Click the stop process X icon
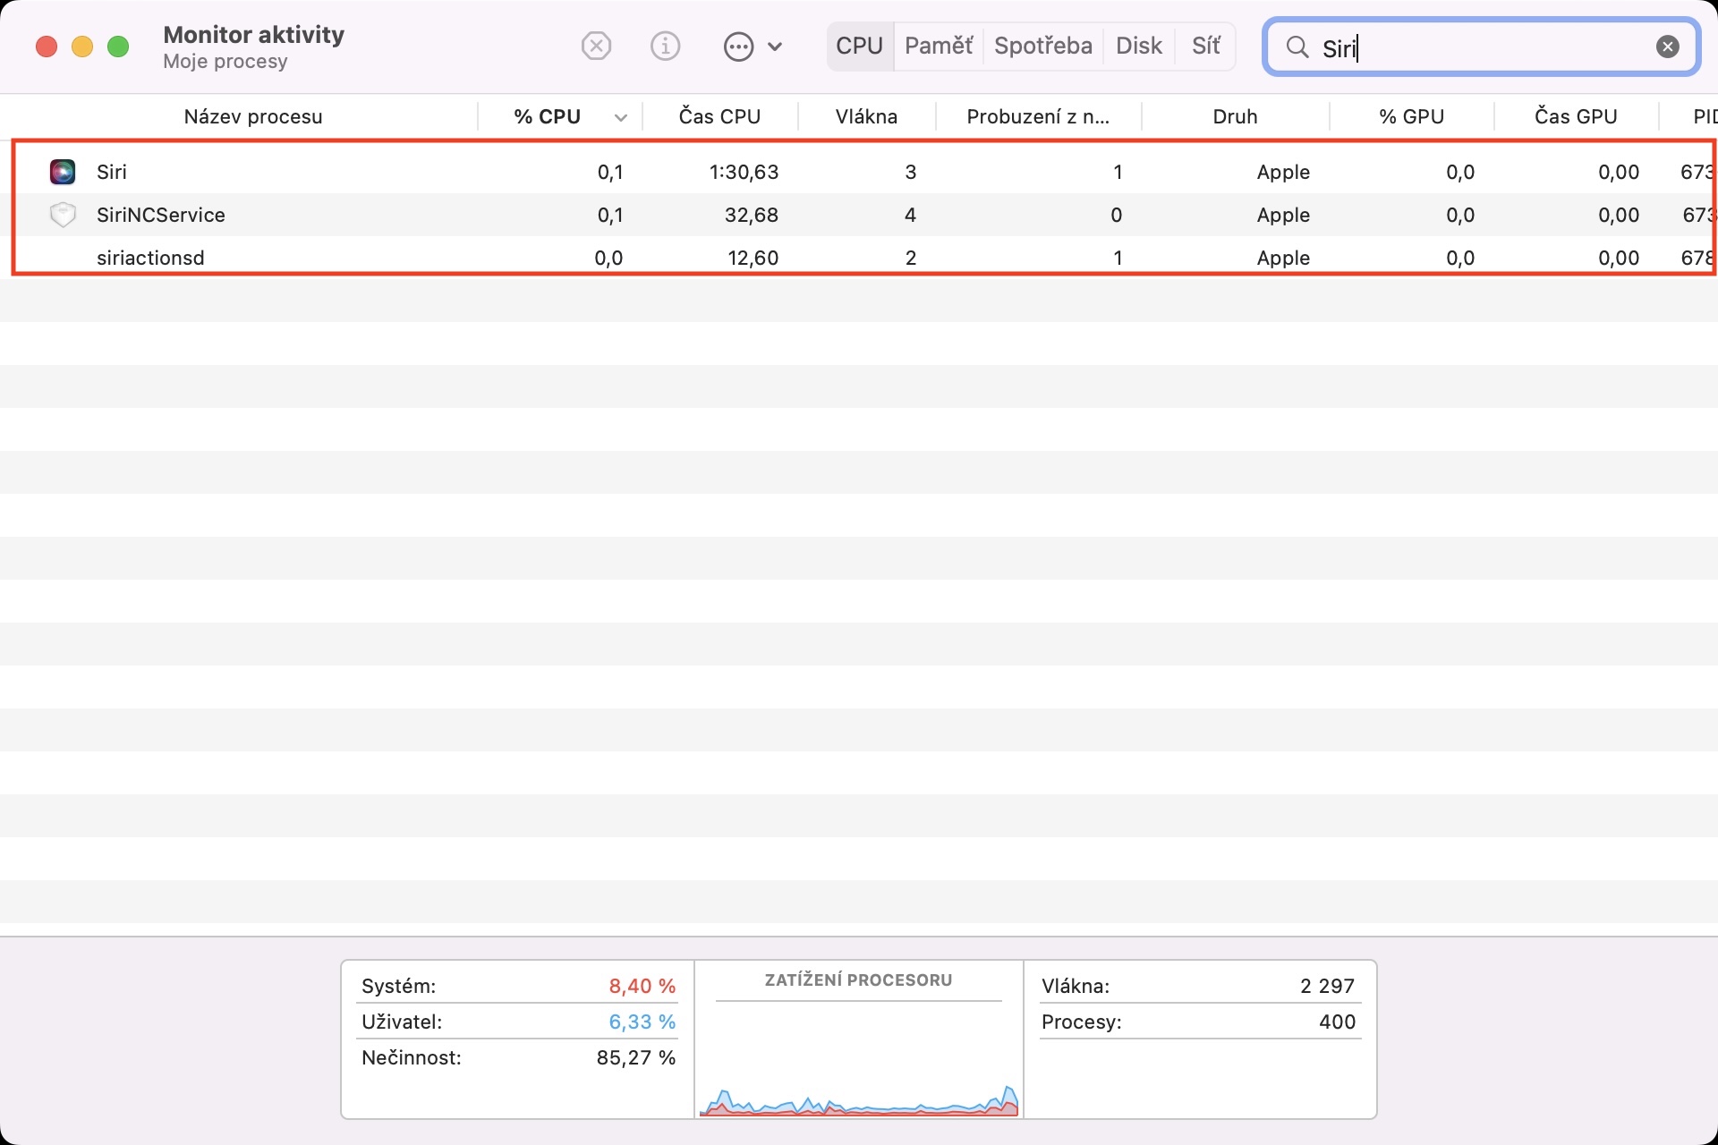1718x1145 pixels. tap(596, 46)
